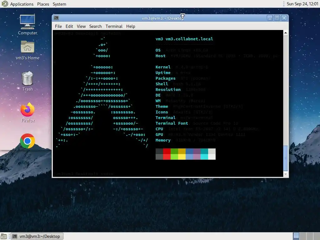Click the CPU label in terminal output
The height and width of the screenshot is (240, 320).
click(x=159, y=129)
